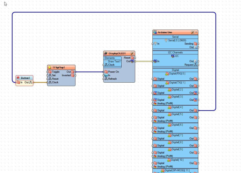
Task: Click TFlipFlop1 Toggle pin icon
Action: [50, 72]
